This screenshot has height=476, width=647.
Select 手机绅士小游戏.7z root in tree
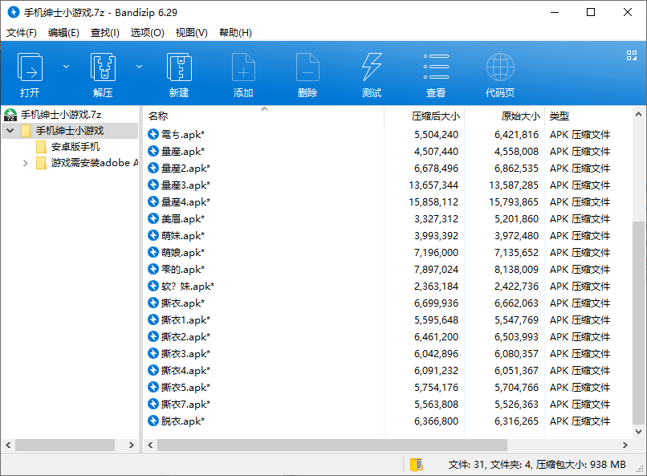tap(61, 114)
